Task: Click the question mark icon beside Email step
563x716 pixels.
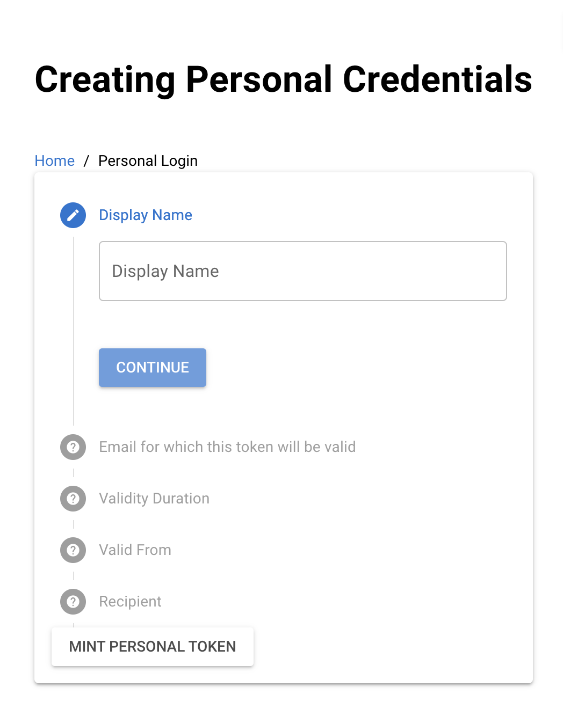Action: [73, 447]
